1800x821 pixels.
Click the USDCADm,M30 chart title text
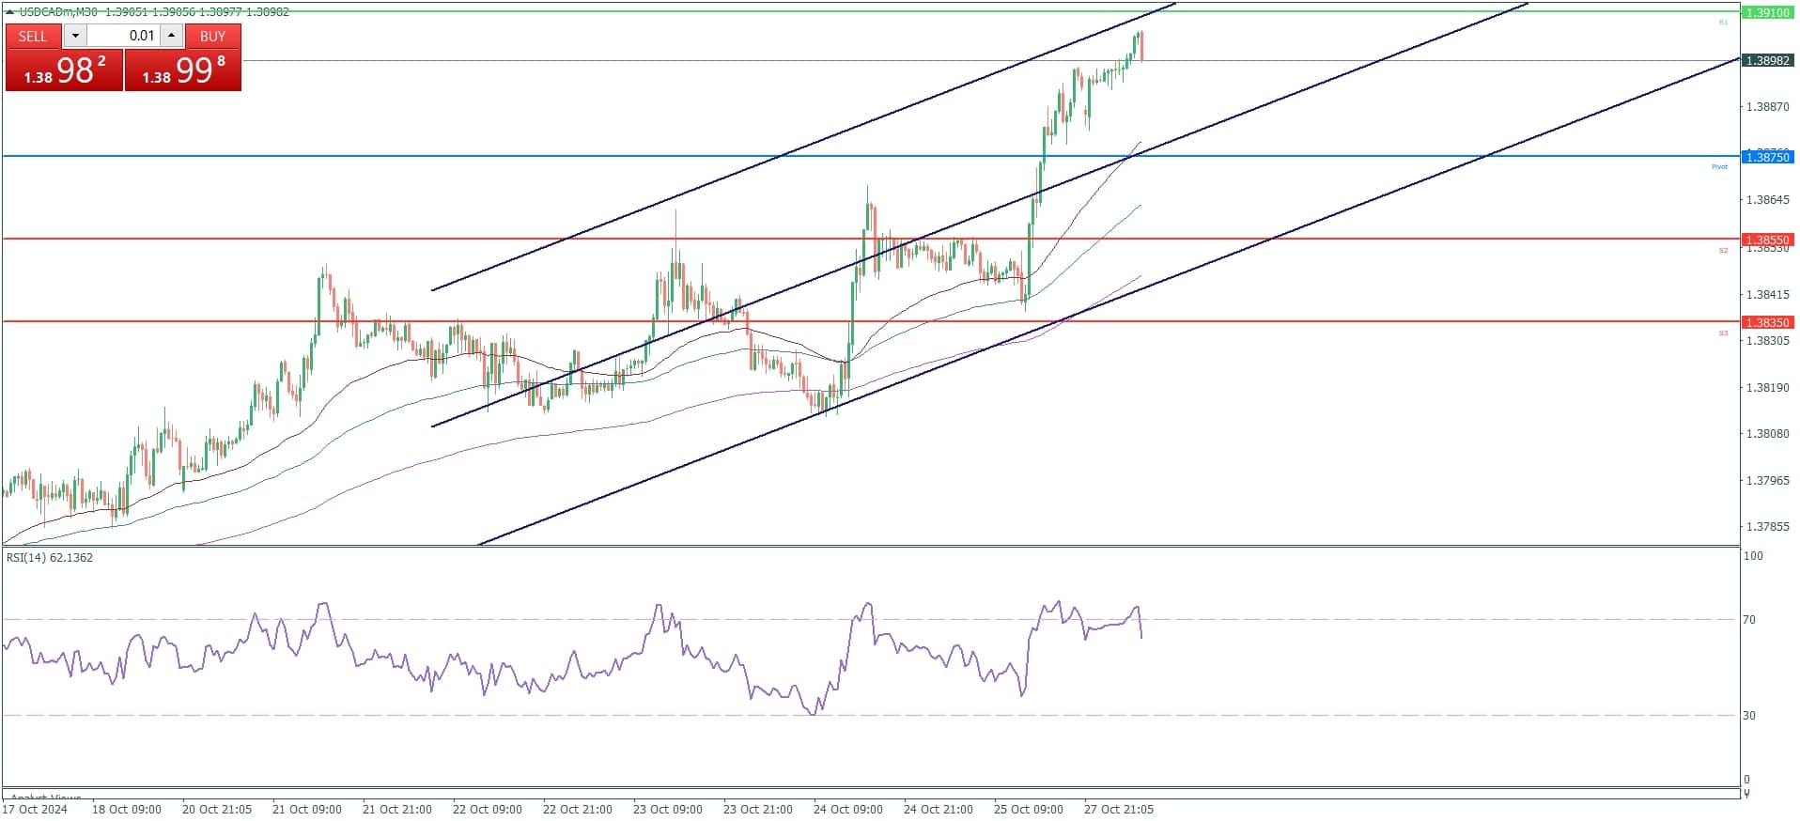coord(60,11)
